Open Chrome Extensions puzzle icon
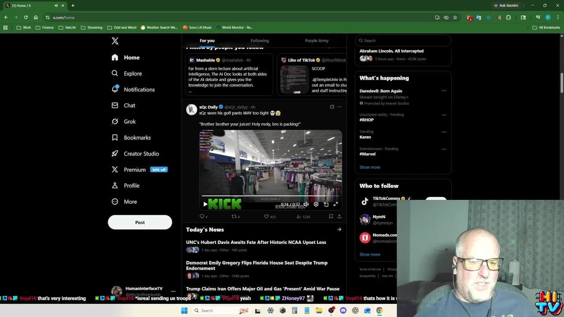The width and height of the screenshot is (564, 317). (508, 18)
